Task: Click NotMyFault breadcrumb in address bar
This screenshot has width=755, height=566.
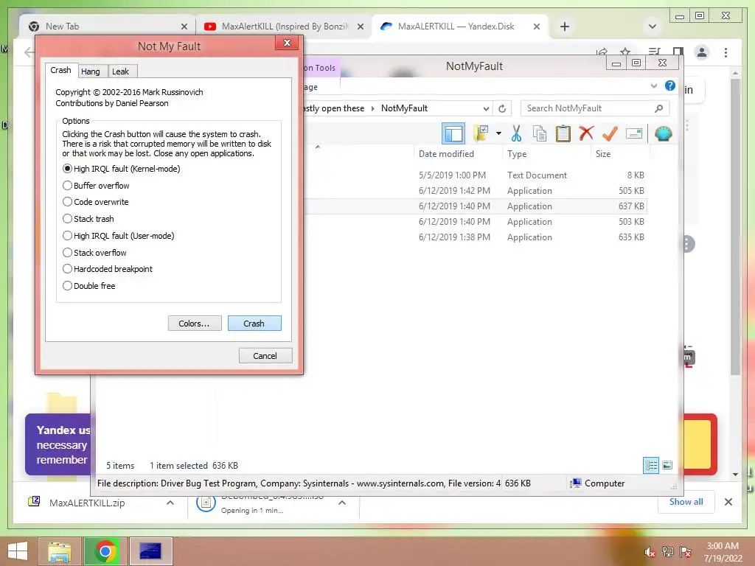Action: [404, 108]
